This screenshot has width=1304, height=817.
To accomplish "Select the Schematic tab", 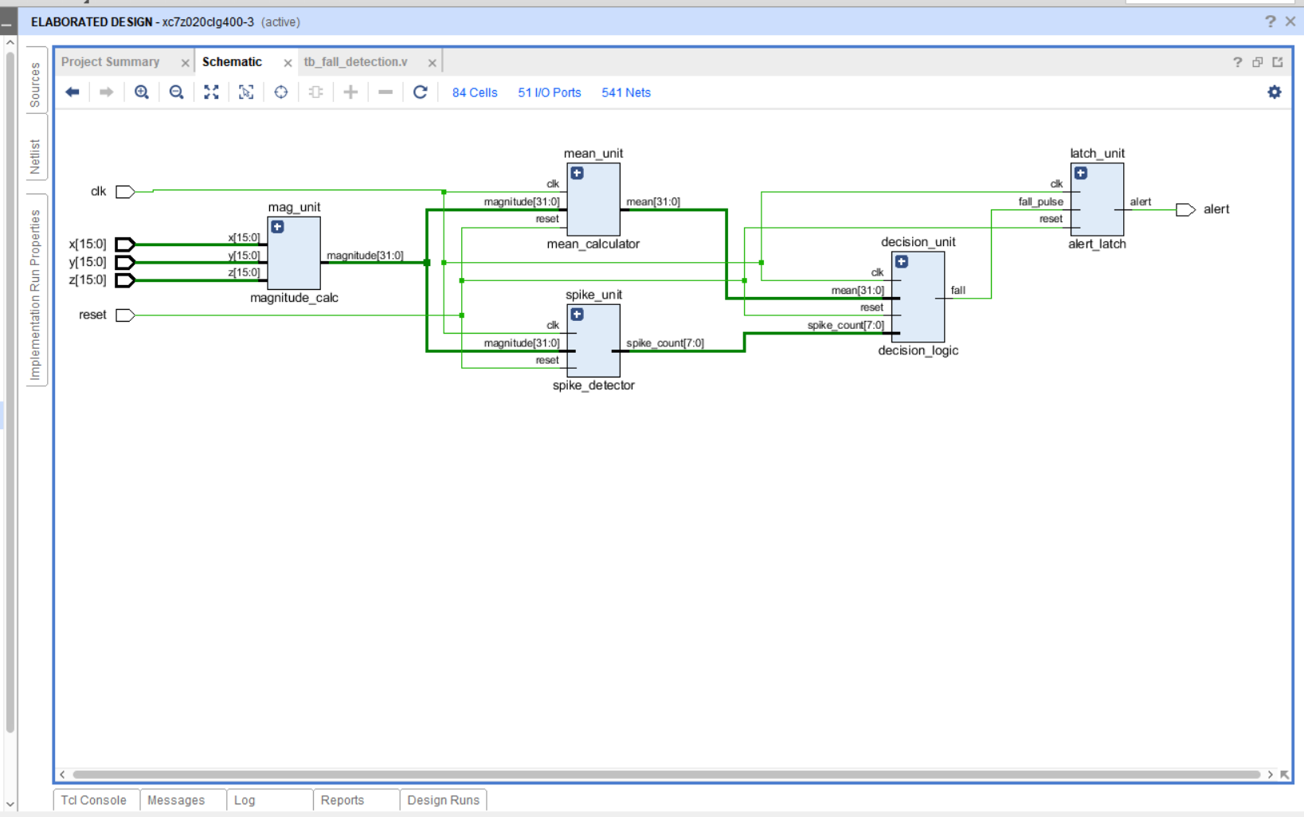I will click(232, 62).
